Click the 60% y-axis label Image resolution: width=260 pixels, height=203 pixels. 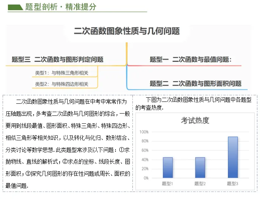pyautogui.click(x=145, y=151)
